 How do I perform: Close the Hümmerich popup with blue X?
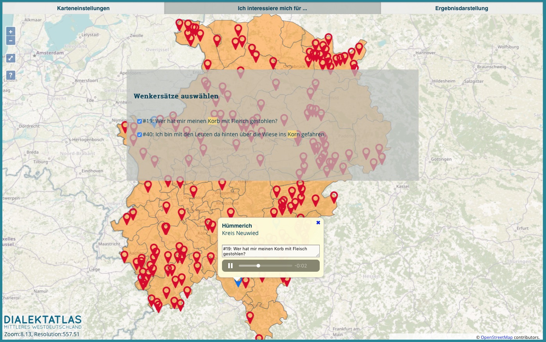tap(318, 223)
